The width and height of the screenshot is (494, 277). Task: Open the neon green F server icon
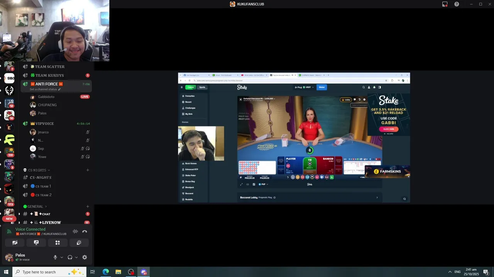tap(9, 140)
